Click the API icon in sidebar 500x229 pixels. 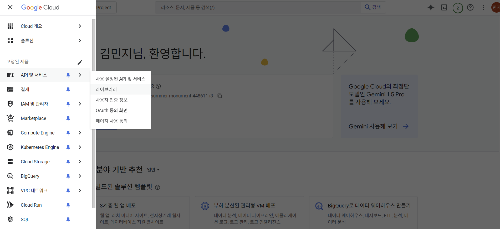point(10,75)
